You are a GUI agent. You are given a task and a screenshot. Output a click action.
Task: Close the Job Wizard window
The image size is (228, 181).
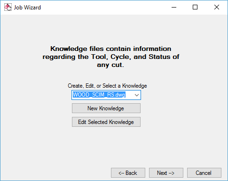[217, 7]
